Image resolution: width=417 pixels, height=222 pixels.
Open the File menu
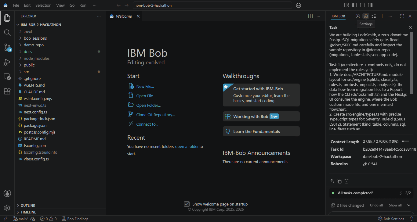(x=16, y=5)
